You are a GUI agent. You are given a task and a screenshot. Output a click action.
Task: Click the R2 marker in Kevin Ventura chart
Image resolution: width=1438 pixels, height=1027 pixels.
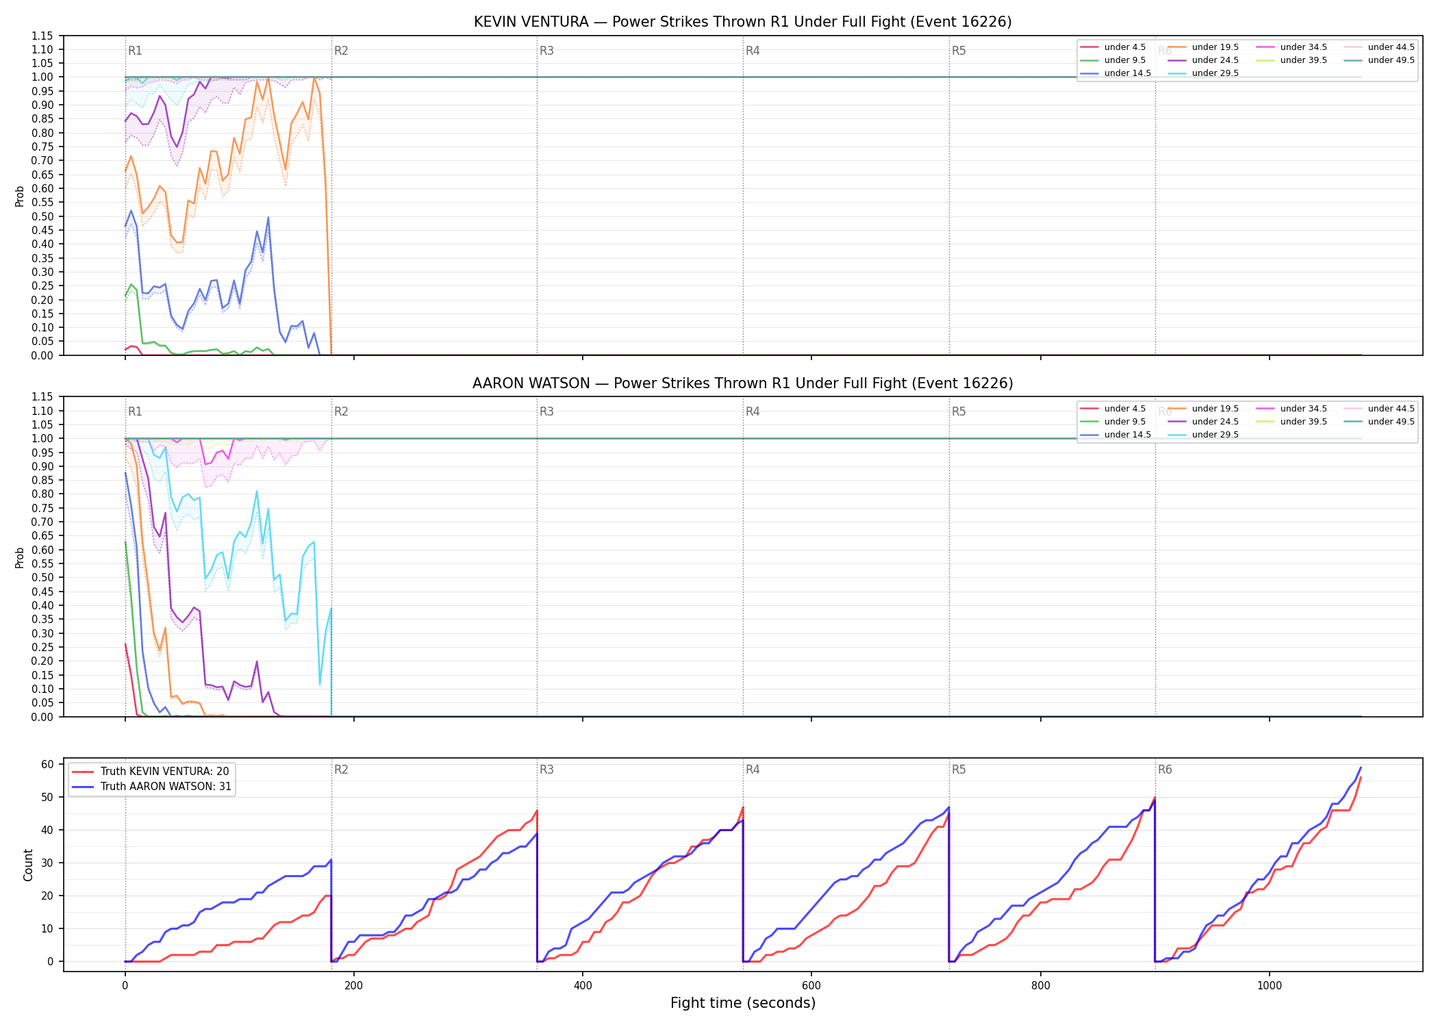[341, 51]
